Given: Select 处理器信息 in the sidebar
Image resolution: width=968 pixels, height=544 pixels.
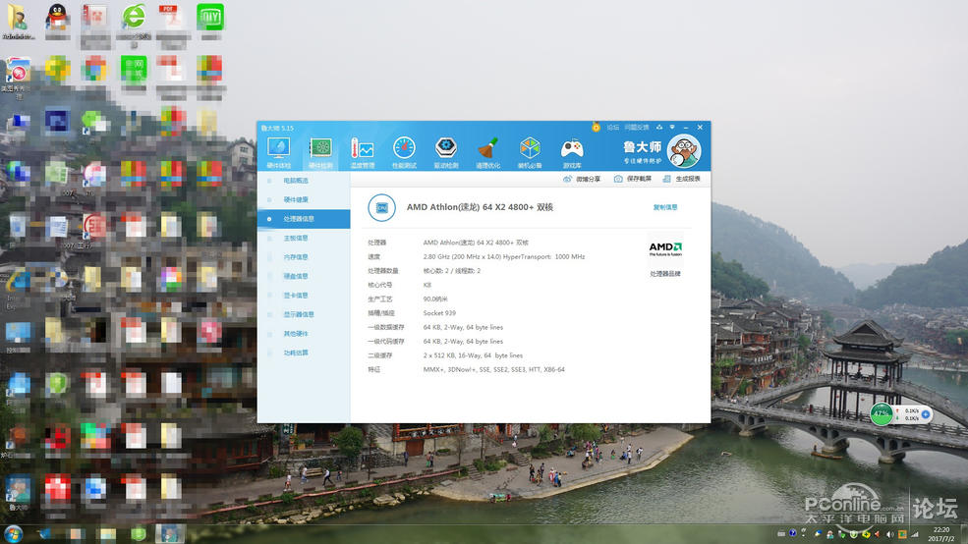Looking at the screenshot, I should click(x=304, y=219).
